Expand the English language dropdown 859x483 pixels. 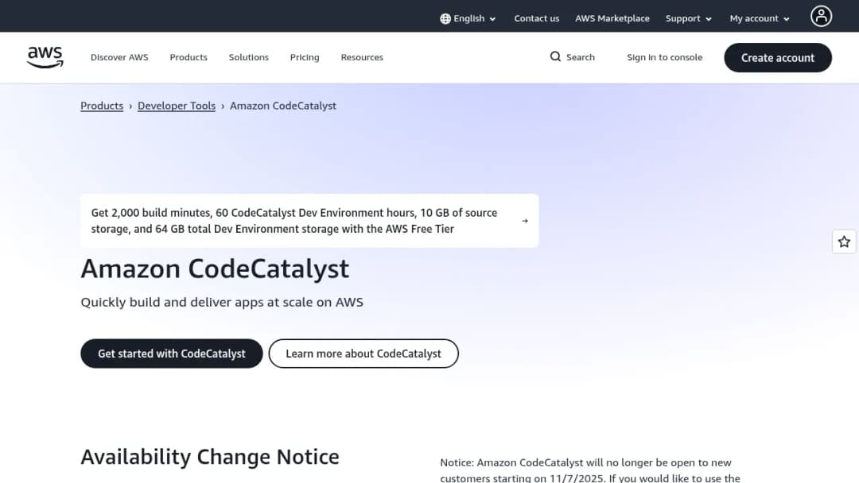(468, 18)
